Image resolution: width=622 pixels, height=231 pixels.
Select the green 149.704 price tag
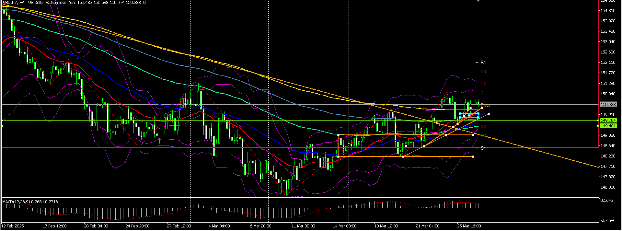click(x=608, y=120)
